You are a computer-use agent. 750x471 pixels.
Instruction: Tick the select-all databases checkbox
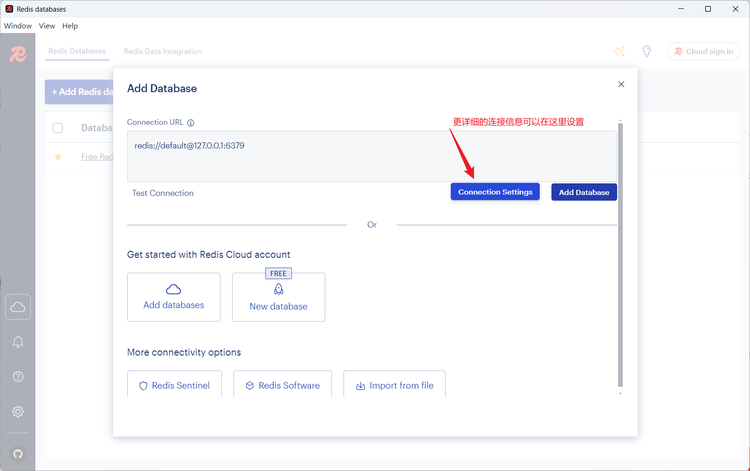(x=58, y=128)
